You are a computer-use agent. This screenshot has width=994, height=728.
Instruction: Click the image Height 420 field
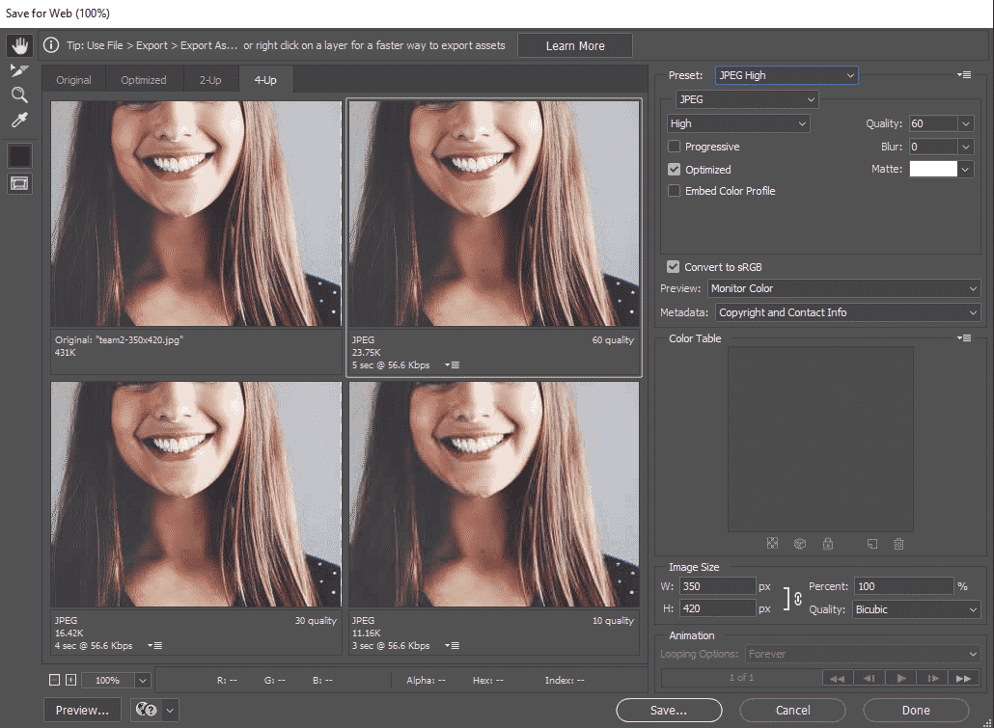718,608
